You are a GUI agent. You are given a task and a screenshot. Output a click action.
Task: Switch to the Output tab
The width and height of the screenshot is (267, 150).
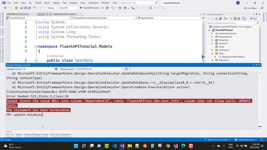pos(19,135)
